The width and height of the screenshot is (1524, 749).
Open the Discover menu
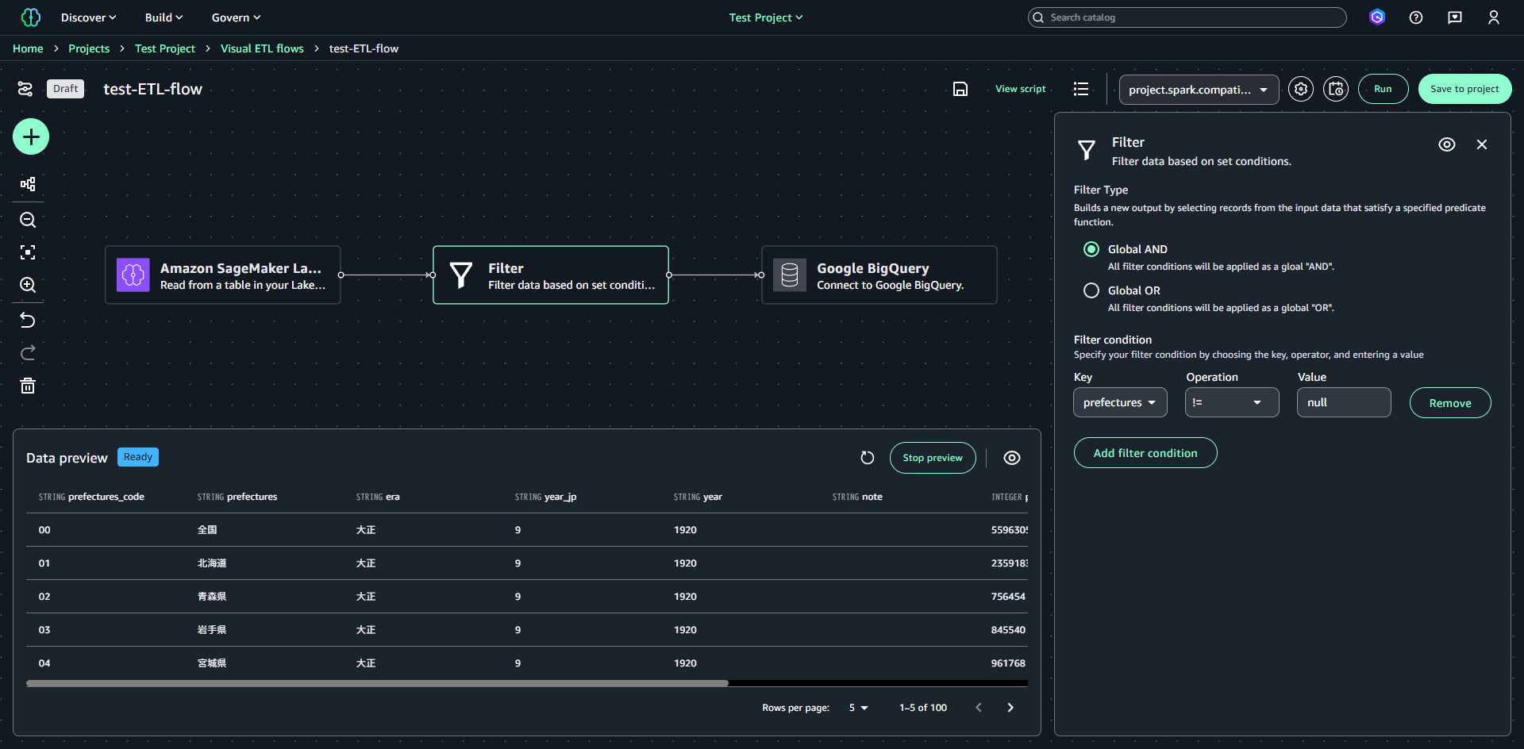(88, 17)
